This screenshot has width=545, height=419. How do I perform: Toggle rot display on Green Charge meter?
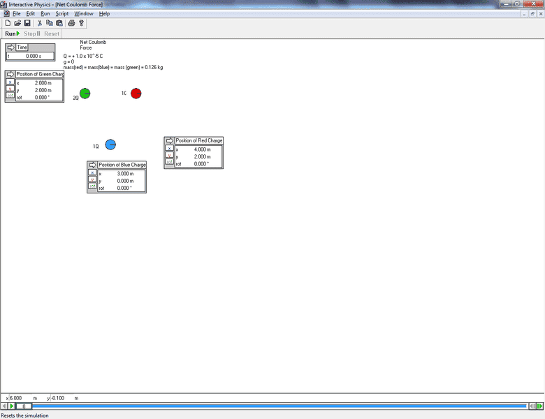10,95
